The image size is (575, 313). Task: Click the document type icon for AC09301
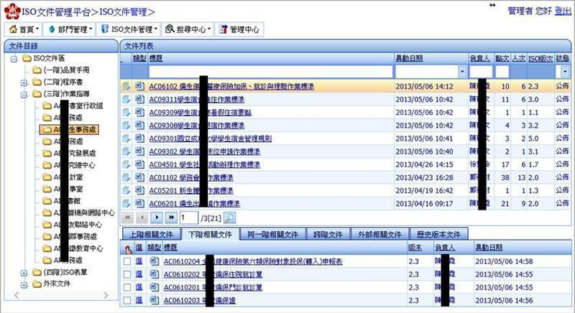click(139, 138)
